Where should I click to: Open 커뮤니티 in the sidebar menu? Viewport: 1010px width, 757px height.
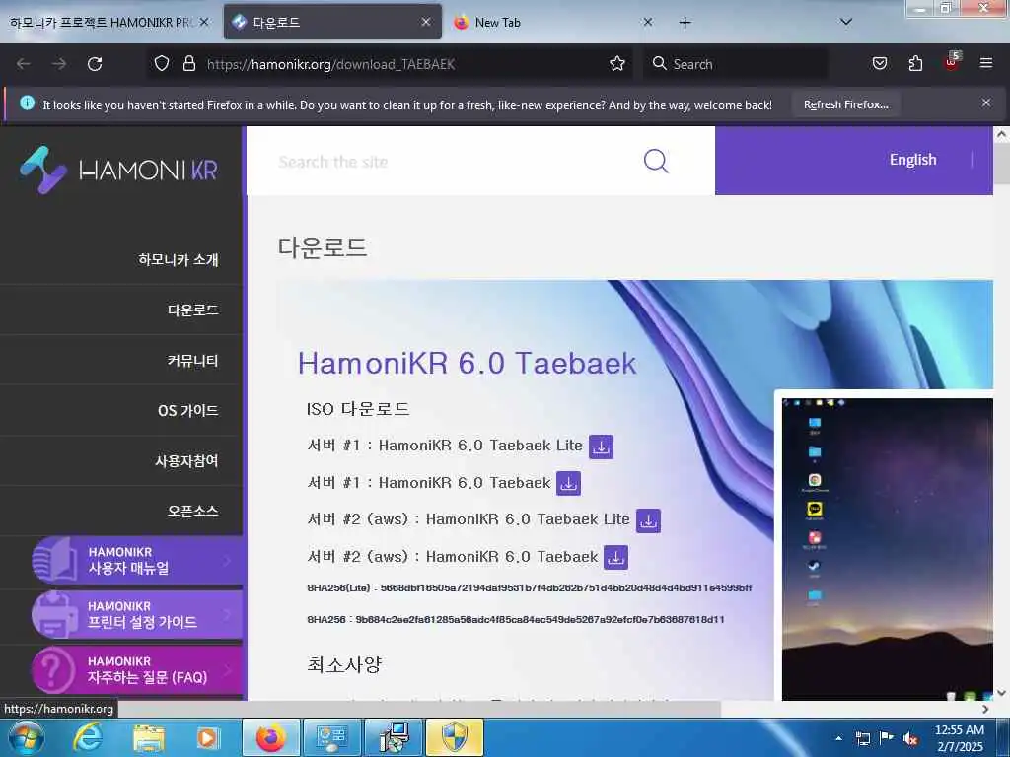(192, 360)
